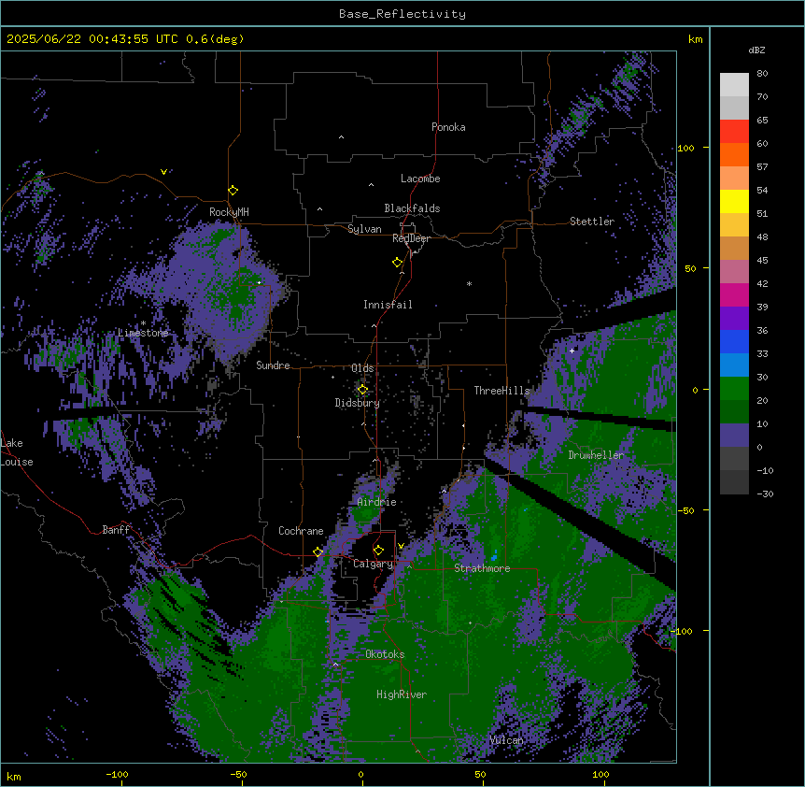Click the yellow marker at Didsbury
Screen dimensions: 805x787
362,390
